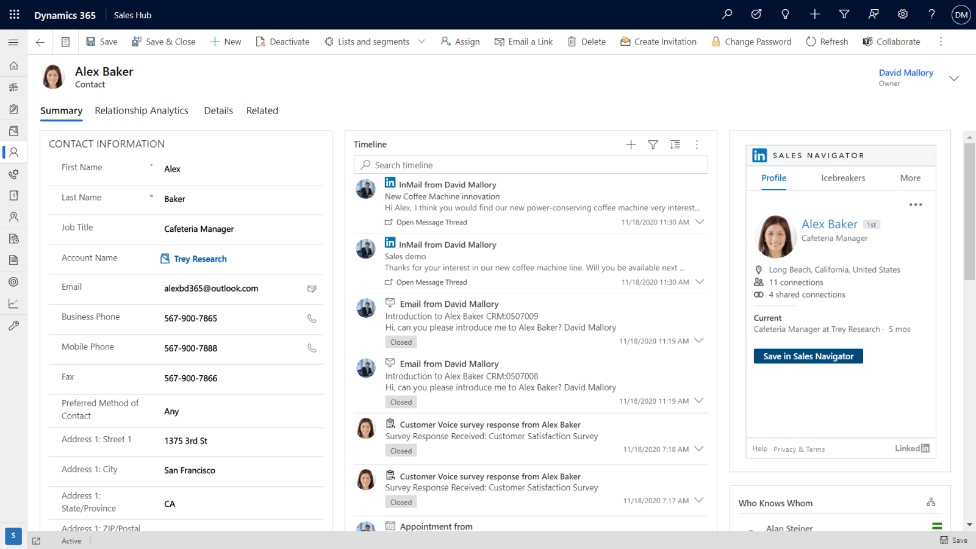
Task: Open the email compose icon beside alexbd365@outlook.com
Action: point(312,289)
